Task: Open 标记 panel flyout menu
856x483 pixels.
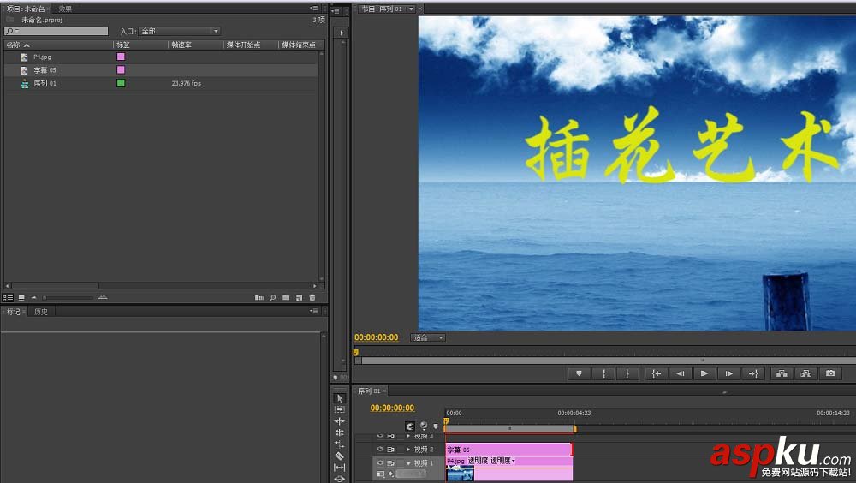Action: 313,311
